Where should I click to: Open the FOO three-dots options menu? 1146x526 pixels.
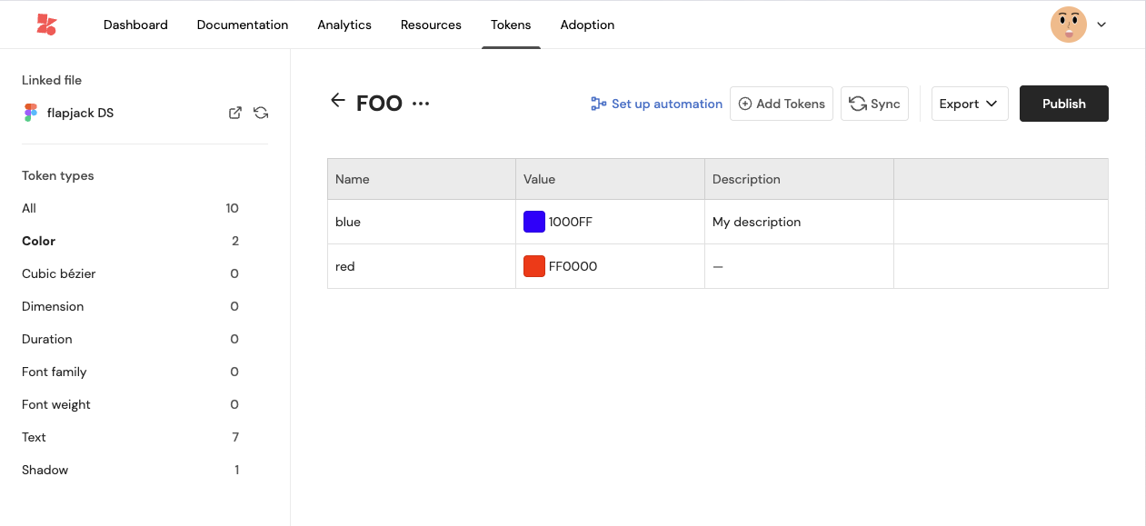pyautogui.click(x=421, y=104)
